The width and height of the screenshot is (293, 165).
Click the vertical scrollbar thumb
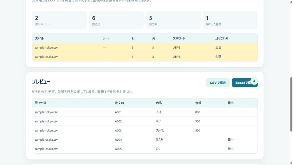tap(291, 104)
